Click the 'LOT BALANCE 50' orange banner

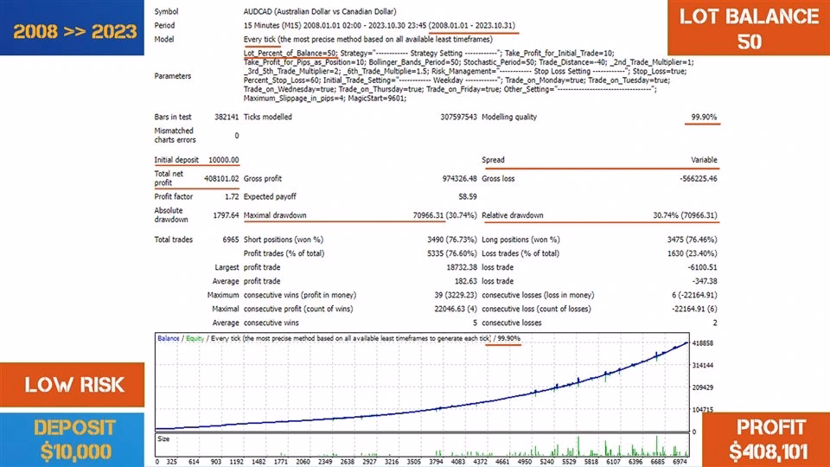pyautogui.click(x=749, y=29)
